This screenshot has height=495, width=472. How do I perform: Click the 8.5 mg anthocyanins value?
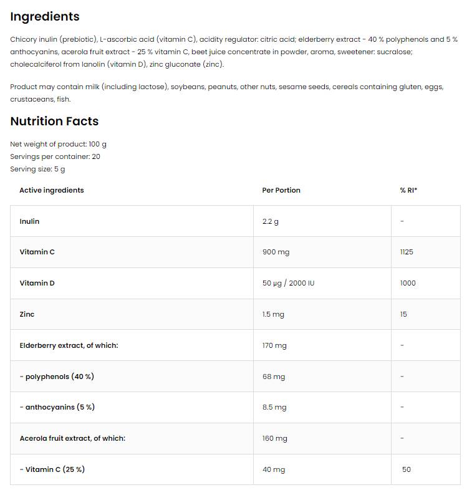(274, 407)
